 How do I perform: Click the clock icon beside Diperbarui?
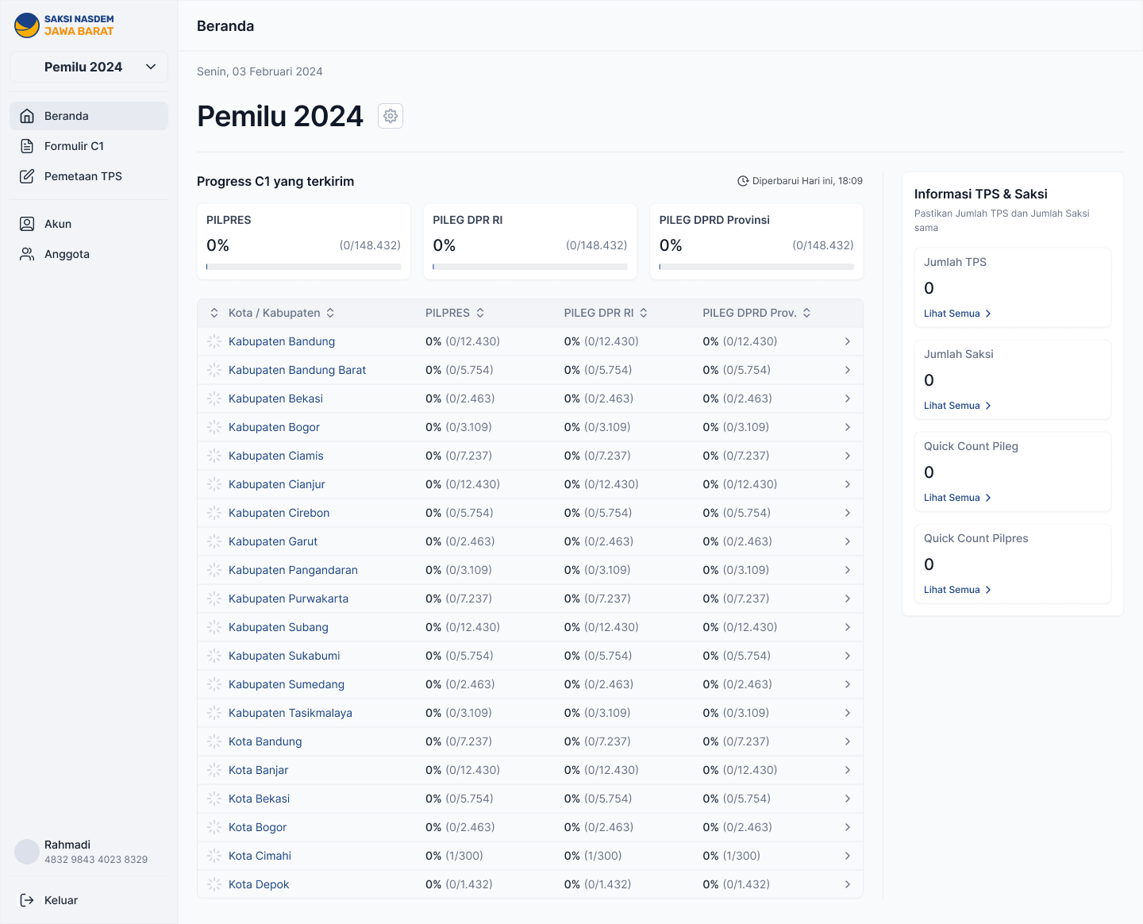743,181
